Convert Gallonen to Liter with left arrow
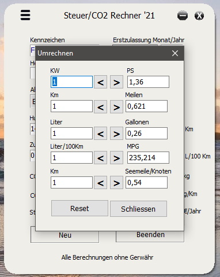The width and height of the screenshot is (220, 277). click(x=100, y=134)
